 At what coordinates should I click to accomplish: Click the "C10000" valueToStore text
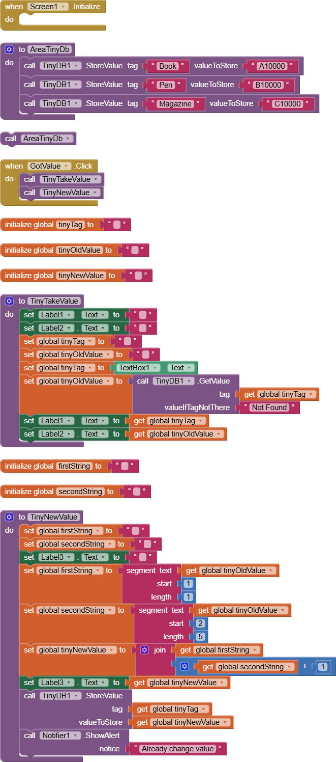(287, 104)
